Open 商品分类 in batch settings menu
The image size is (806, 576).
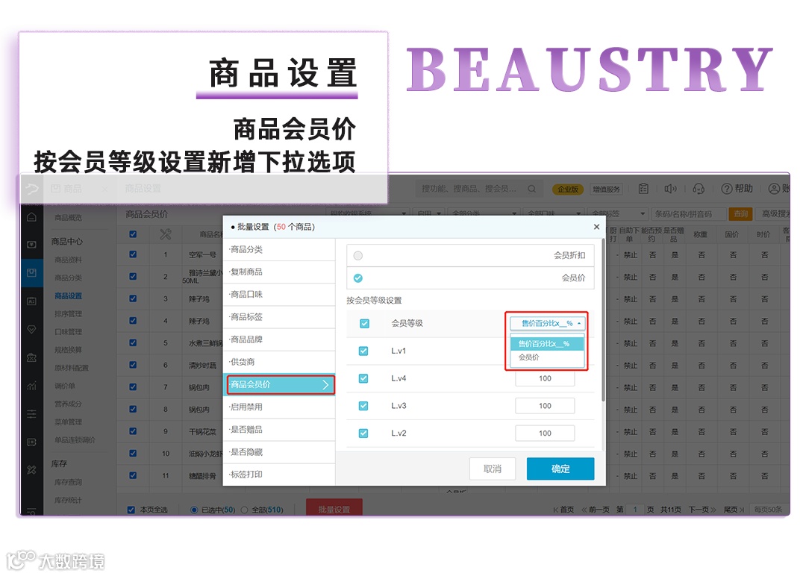click(279, 249)
